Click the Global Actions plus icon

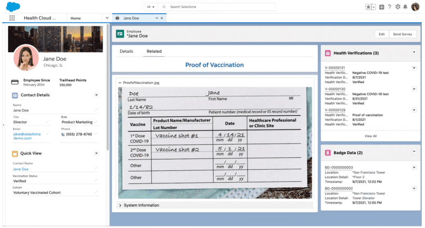(x=381, y=7)
